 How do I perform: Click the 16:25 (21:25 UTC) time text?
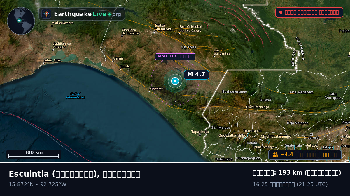[x=290, y=184]
